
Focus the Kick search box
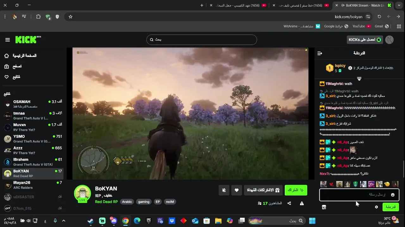coord(202,40)
